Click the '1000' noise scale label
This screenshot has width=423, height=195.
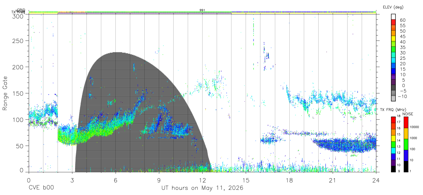click(414, 138)
